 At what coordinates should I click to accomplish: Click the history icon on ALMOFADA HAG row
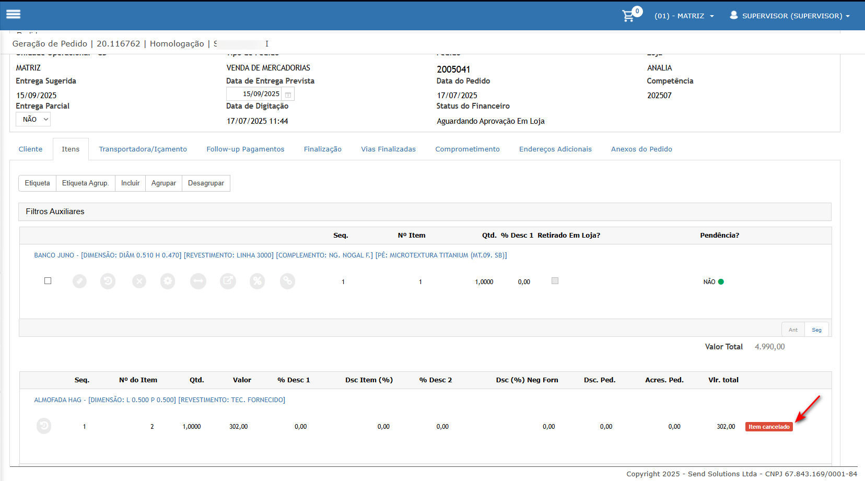pyautogui.click(x=44, y=426)
